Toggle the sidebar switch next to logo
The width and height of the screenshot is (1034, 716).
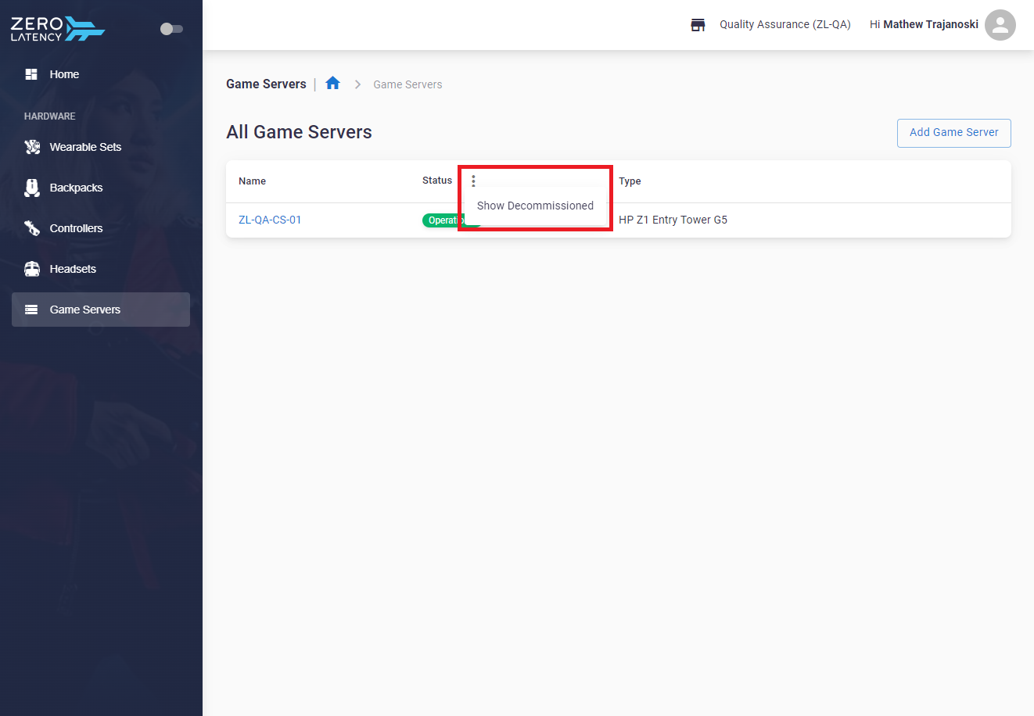[x=171, y=29]
